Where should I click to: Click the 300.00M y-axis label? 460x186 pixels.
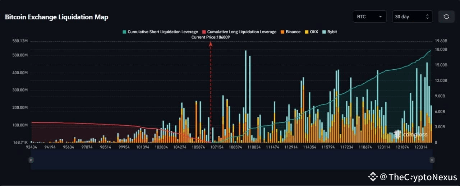tap(20, 90)
